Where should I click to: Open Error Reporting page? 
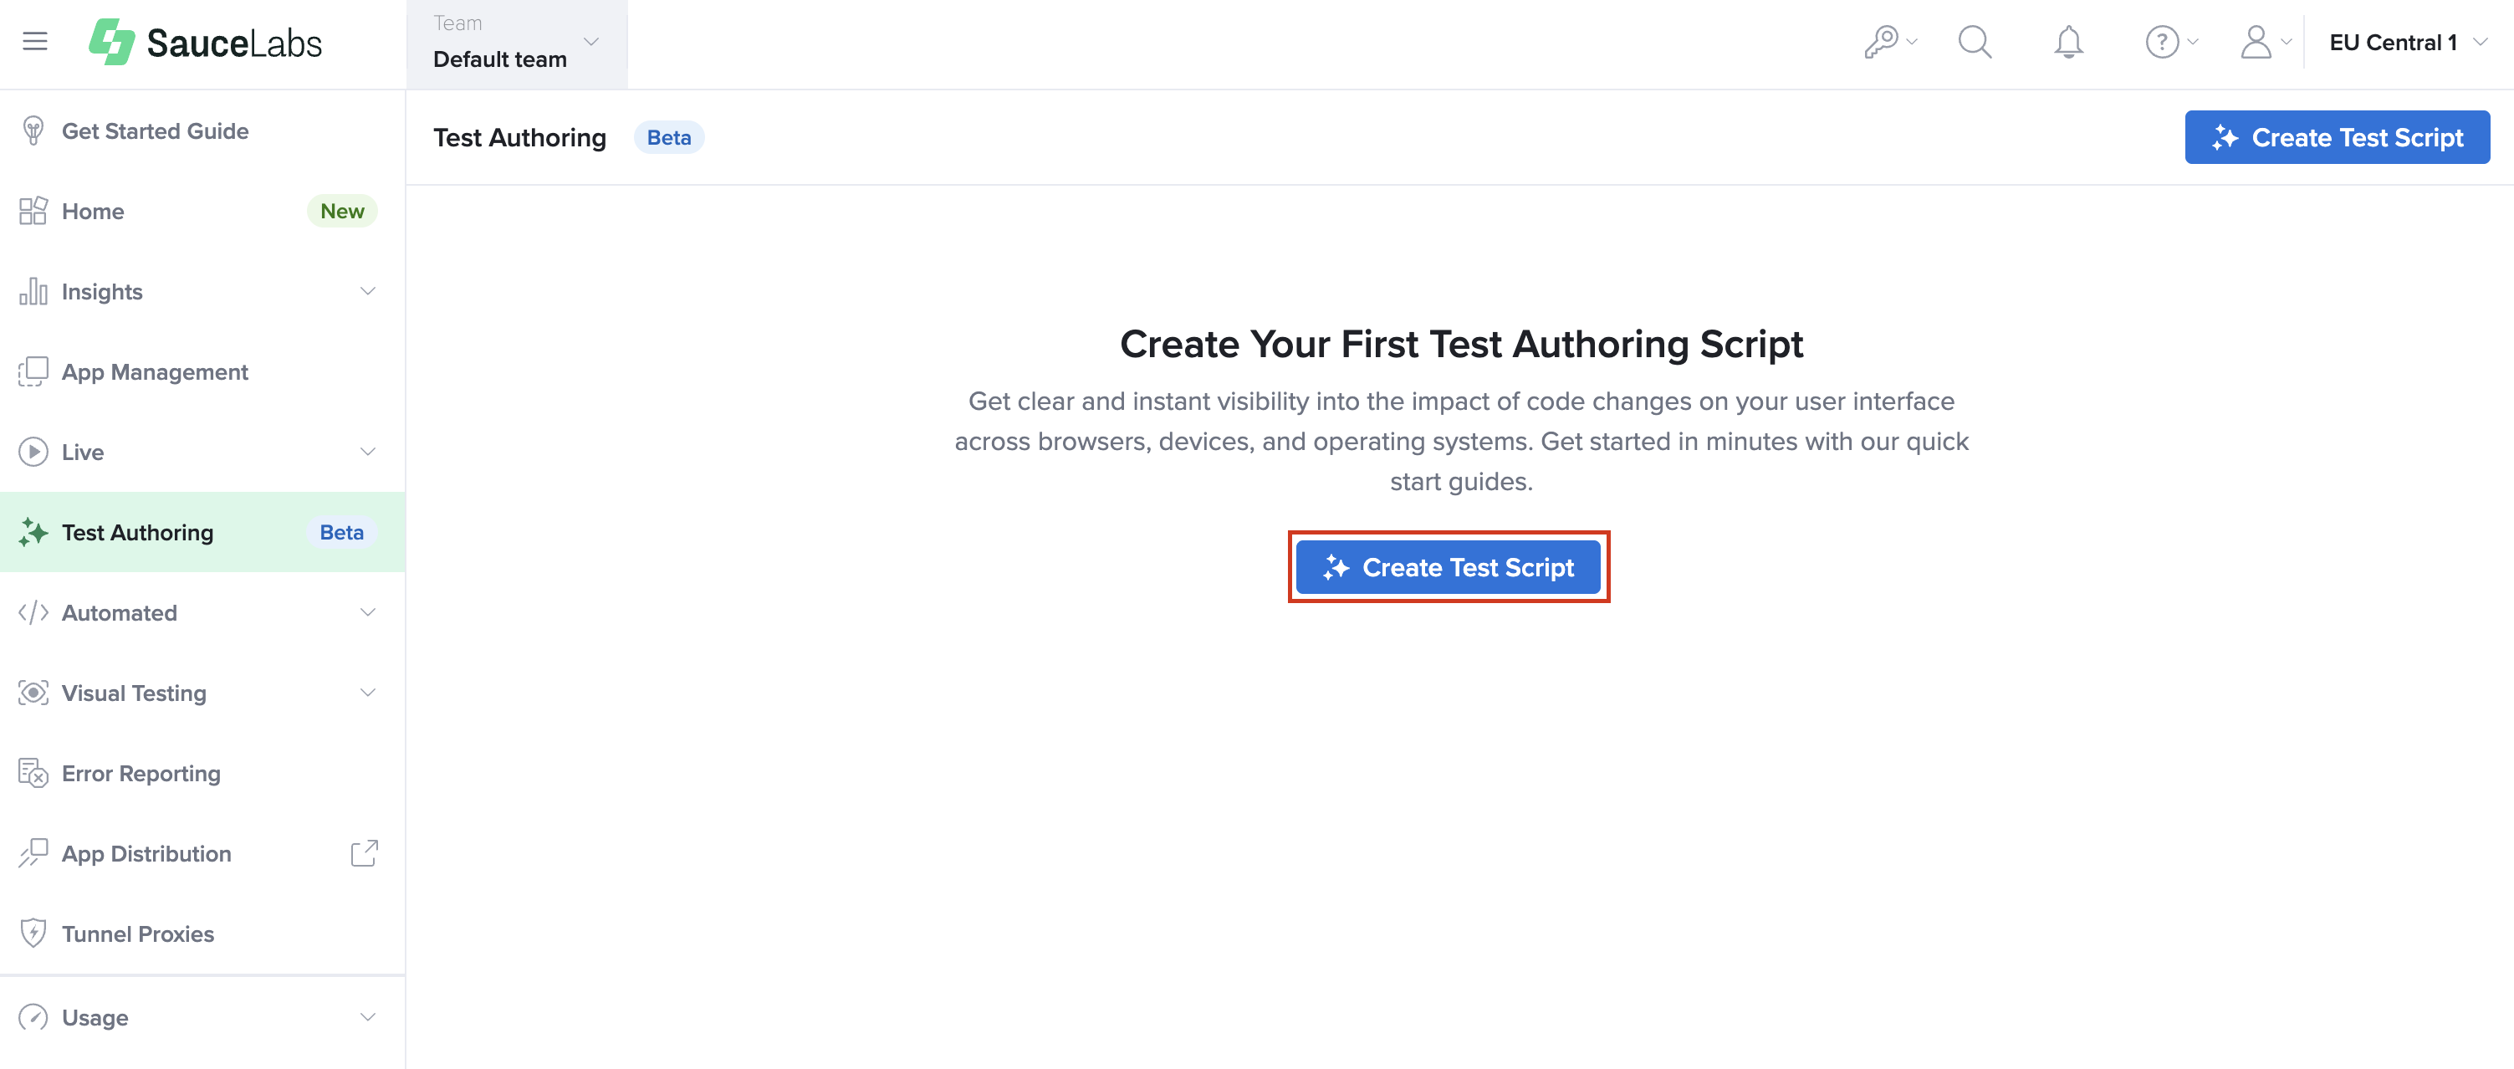point(141,773)
